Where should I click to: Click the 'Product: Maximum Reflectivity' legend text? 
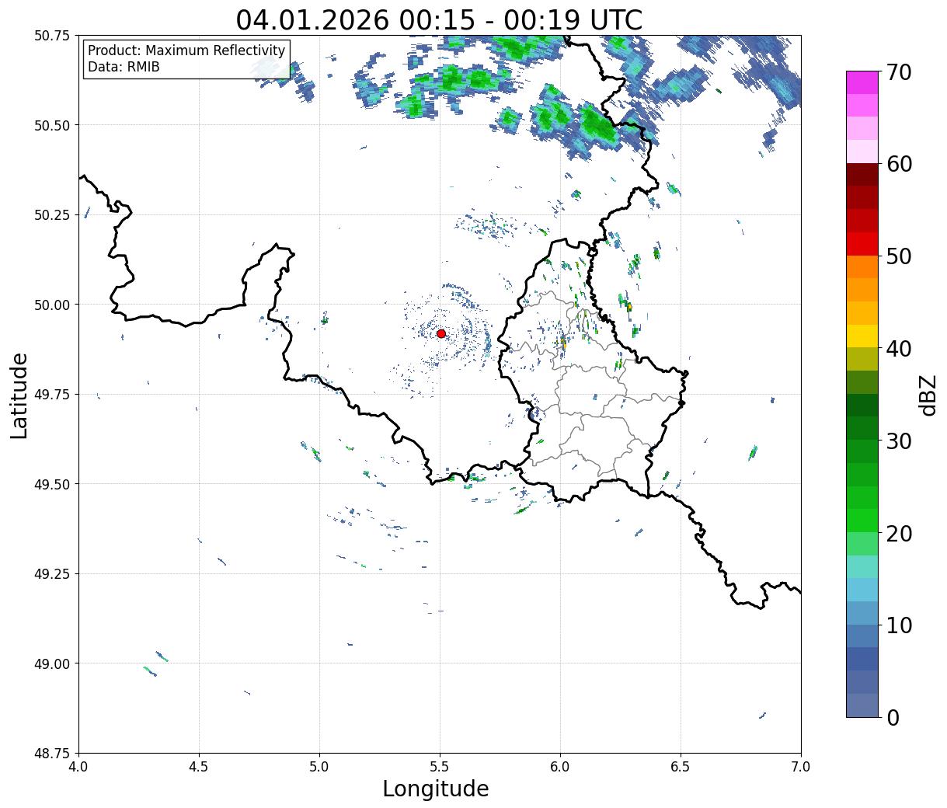point(186,50)
